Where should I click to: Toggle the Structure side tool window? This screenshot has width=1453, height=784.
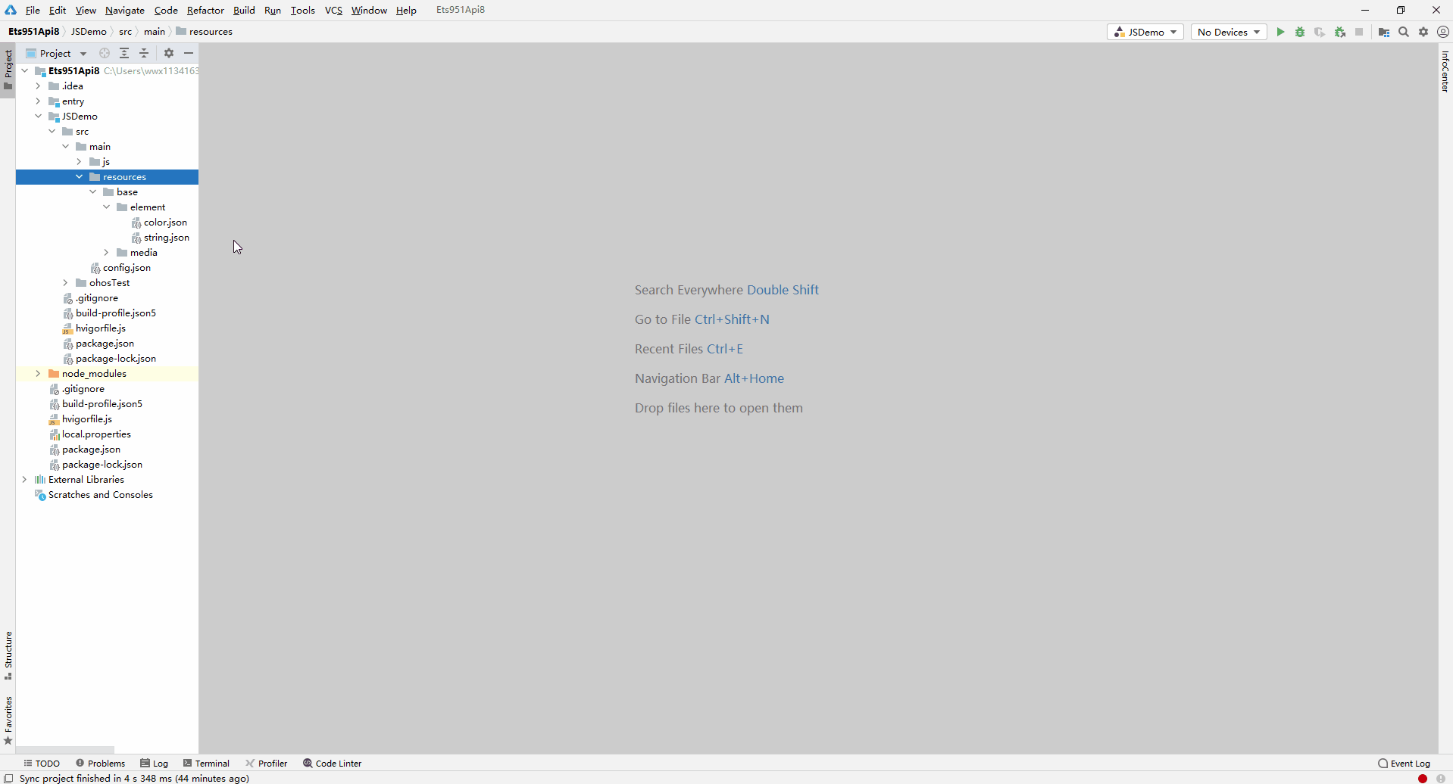pos(8,655)
